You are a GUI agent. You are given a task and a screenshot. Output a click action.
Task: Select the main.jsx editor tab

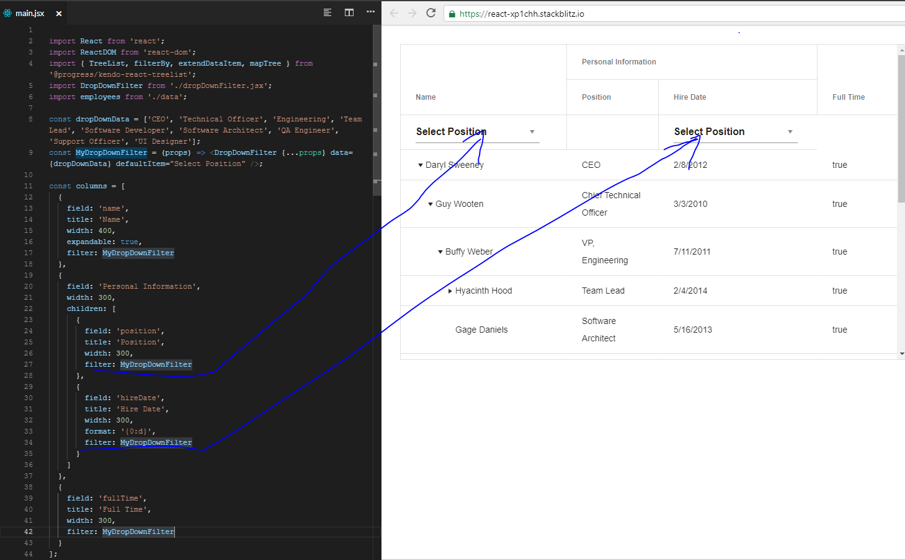click(29, 12)
